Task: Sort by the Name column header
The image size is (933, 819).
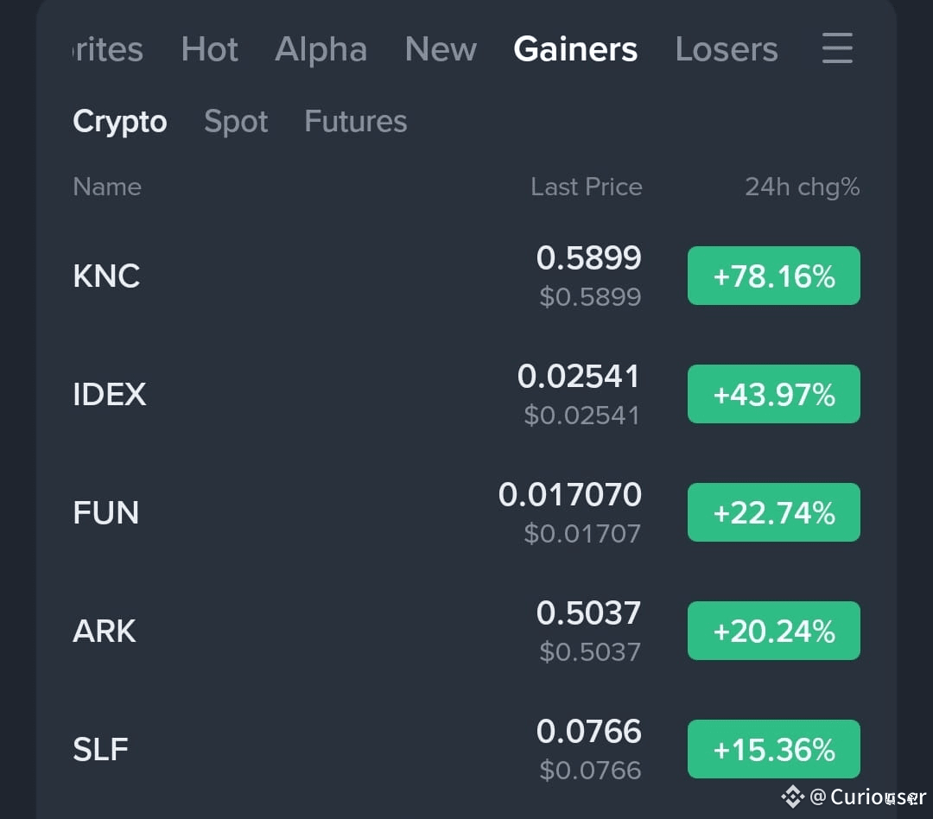Action: (x=106, y=187)
